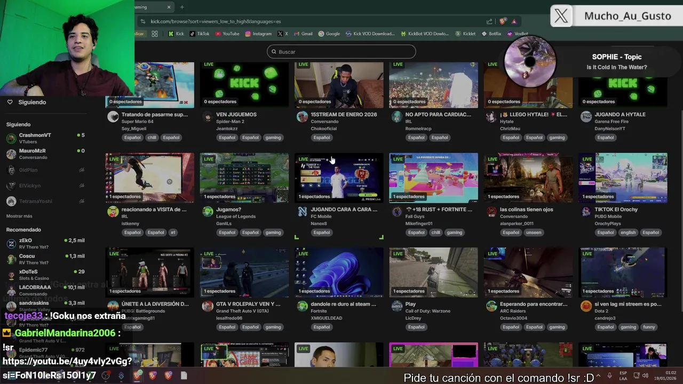Open the YouTube bookmark
The width and height of the screenshot is (683, 384).
[227, 34]
